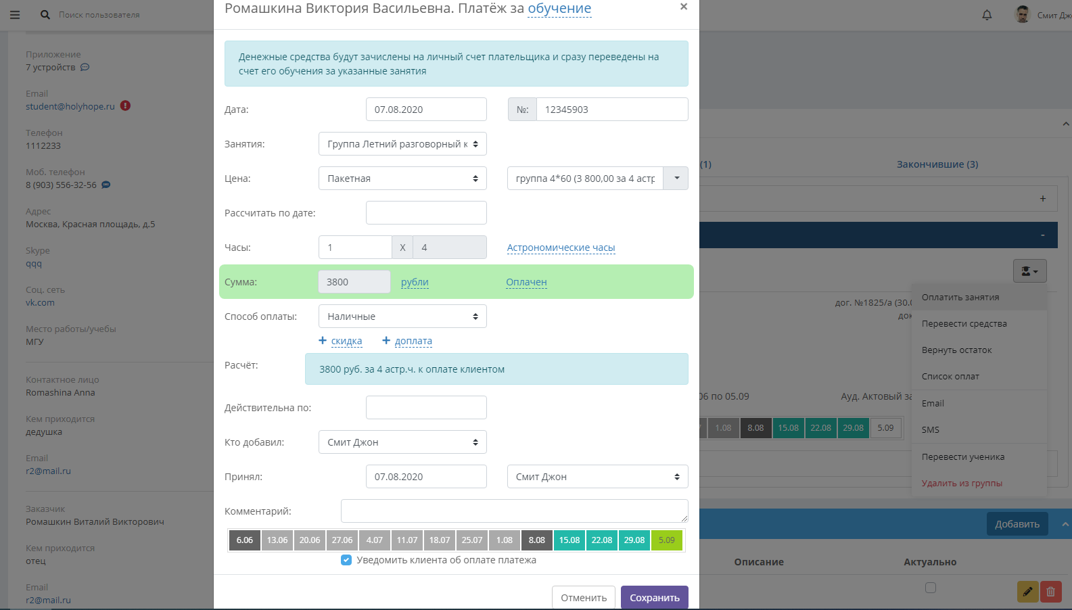Click plus icon in background panel row
1072x610 pixels.
1043,199
